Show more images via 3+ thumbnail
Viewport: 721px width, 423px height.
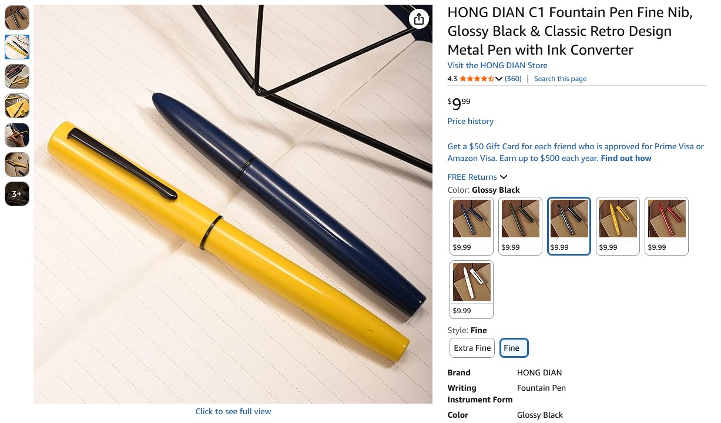[x=17, y=194]
